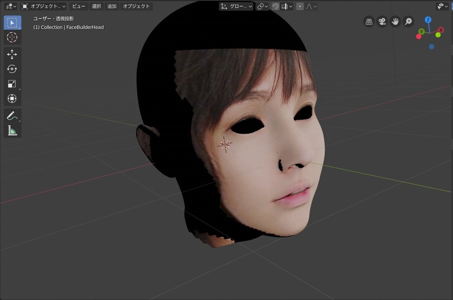Open the 追加 menu

[x=112, y=6]
